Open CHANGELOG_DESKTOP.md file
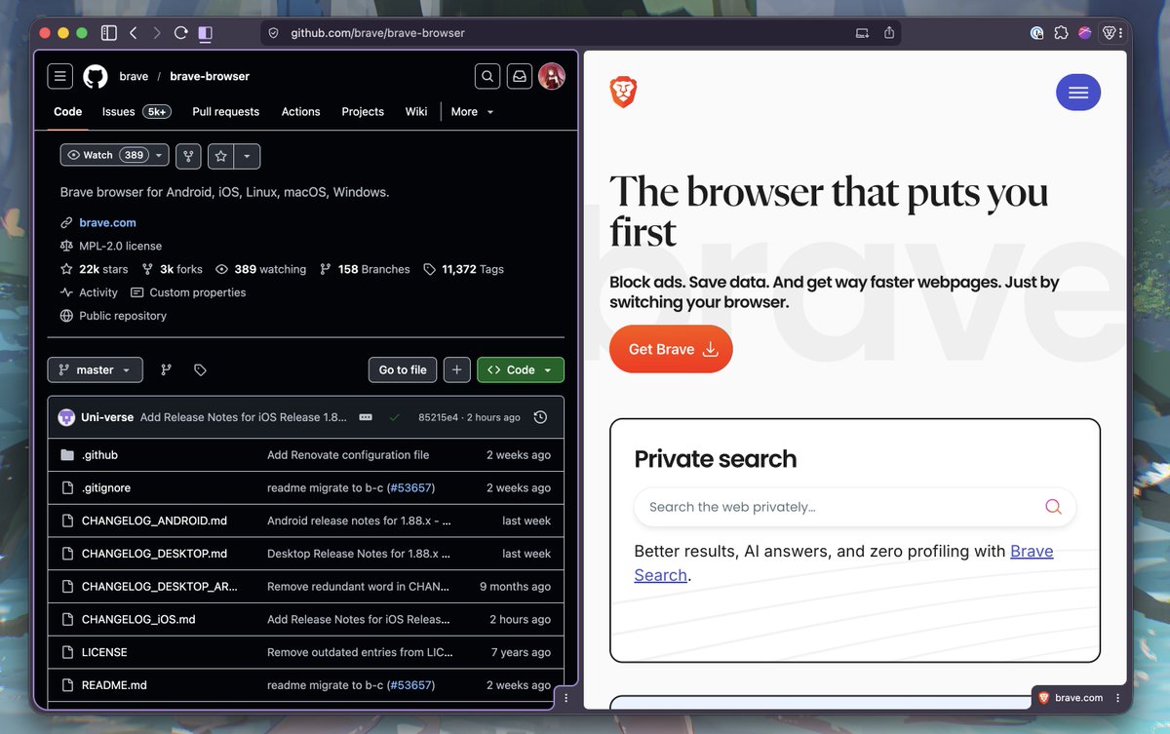This screenshot has width=1170, height=734. pos(154,554)
